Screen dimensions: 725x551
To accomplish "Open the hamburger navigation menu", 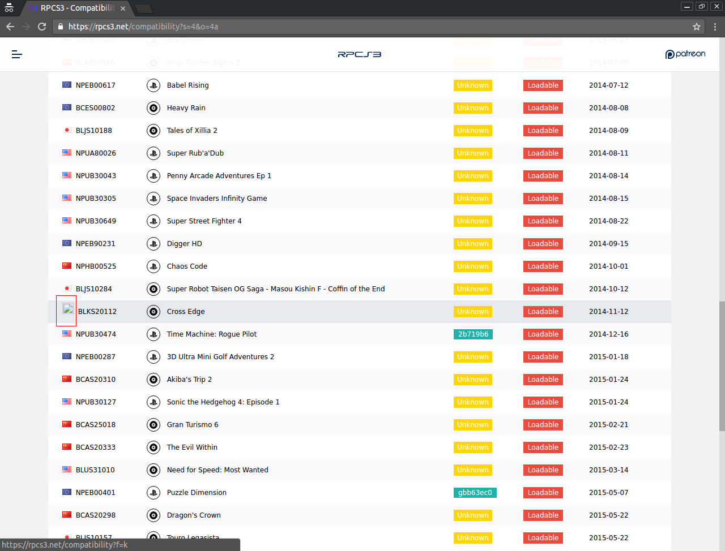I will pyautogui.click(x=17, y=54).
